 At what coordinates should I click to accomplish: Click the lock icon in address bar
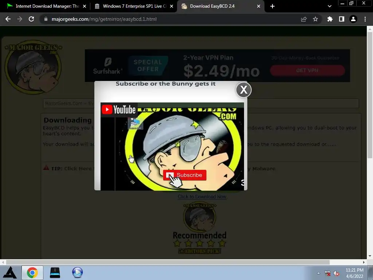click(x=46, y=19)
